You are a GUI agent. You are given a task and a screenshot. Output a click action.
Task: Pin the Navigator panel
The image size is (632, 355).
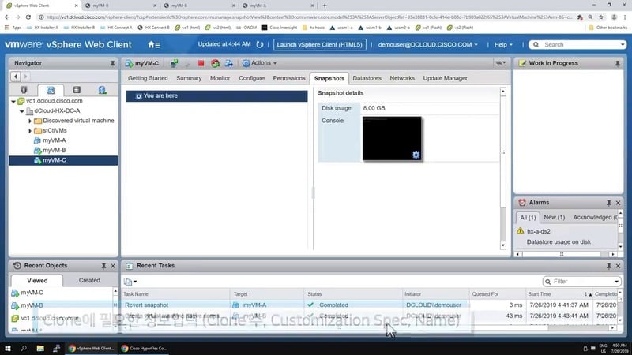pyautogui.click(x=112, y=63)
